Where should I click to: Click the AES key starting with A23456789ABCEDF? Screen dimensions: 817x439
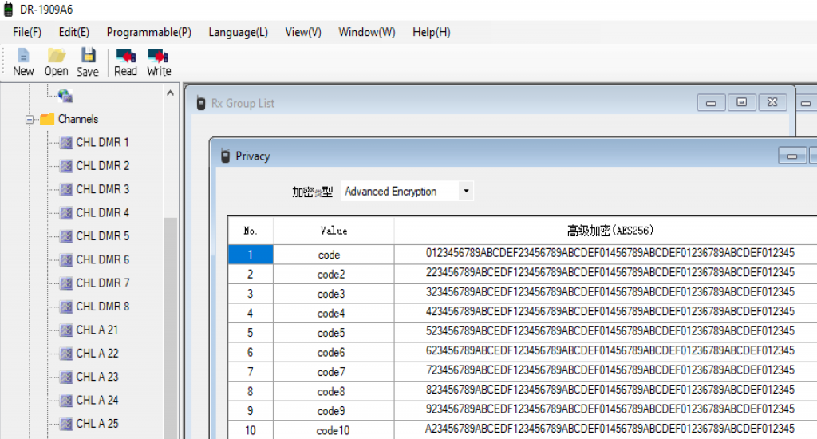(x=610, y=429)
